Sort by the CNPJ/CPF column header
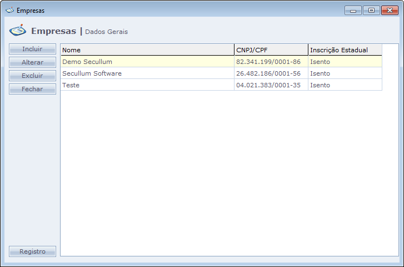The image size is (404, 267). tap(271, 50)
